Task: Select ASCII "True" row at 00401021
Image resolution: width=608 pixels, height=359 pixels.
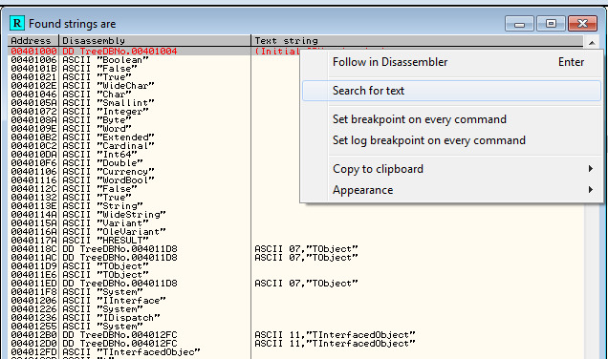Action: (154, 76)
